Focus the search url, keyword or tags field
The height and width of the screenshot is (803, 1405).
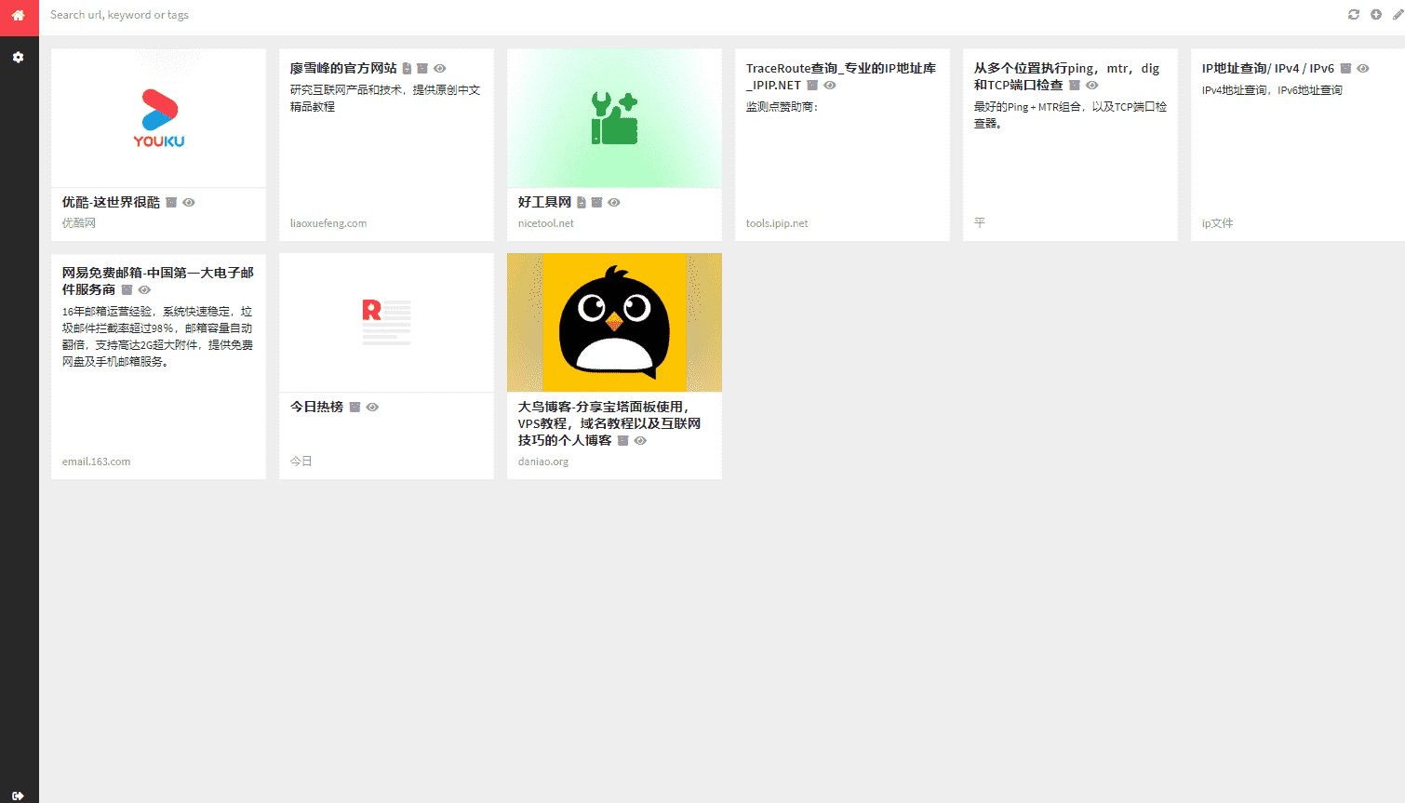click(689, 15)
